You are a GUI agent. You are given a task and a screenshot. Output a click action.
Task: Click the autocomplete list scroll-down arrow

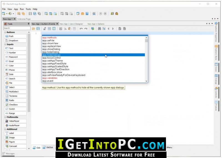coord(147,81)
